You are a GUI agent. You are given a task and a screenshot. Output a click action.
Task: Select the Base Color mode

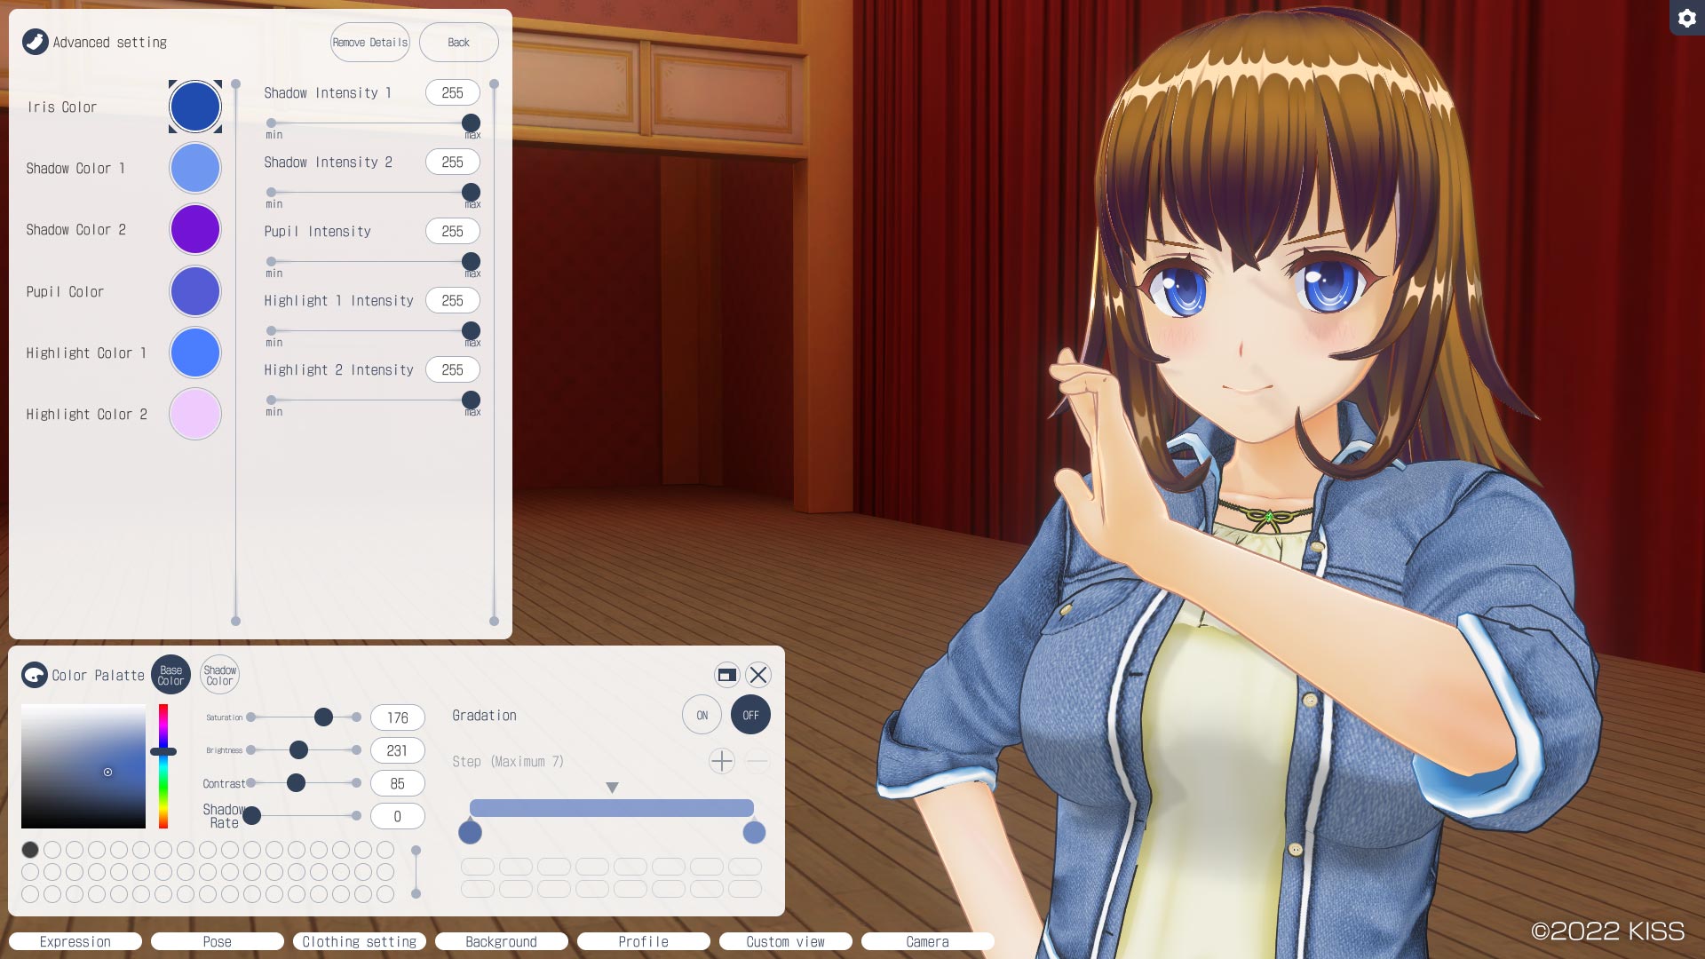coord(170,675)
